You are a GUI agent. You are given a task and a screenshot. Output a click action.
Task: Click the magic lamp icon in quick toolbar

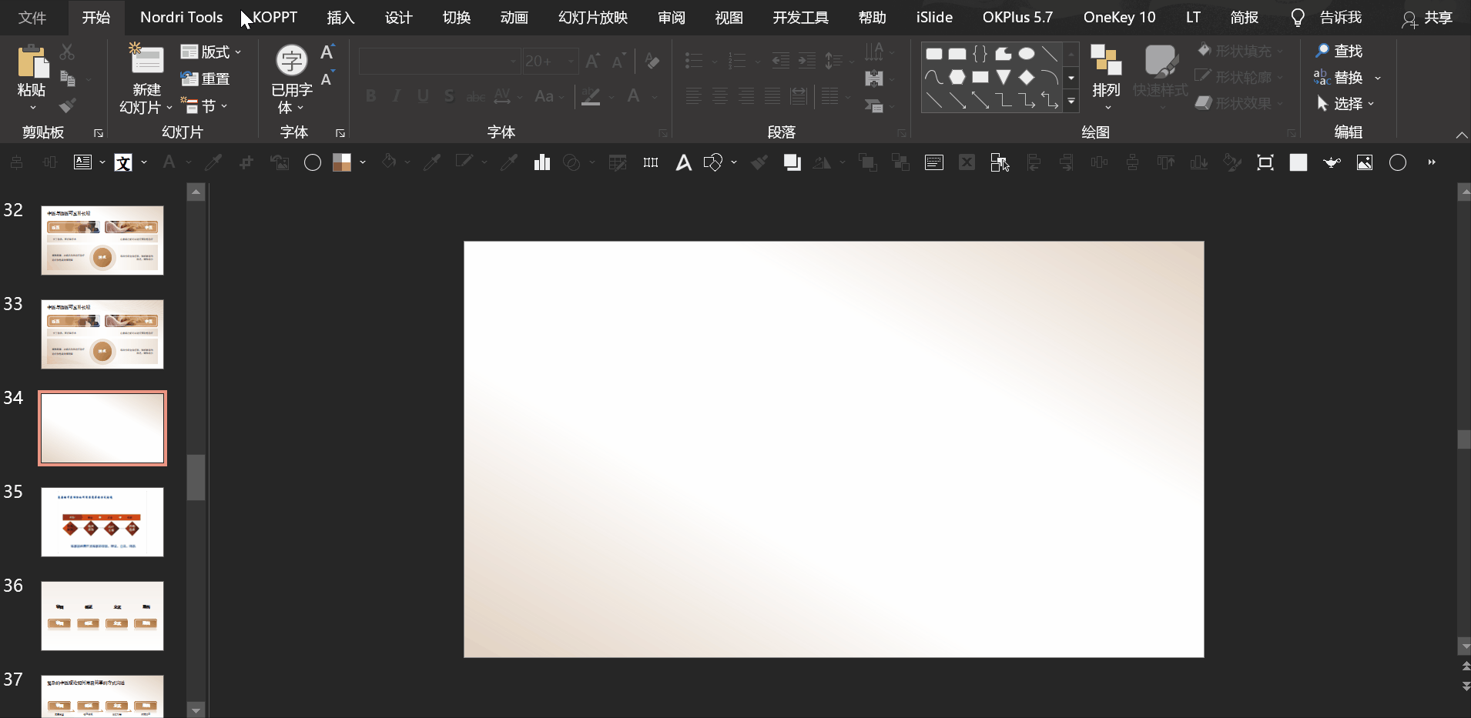[x=1332, y=162]
